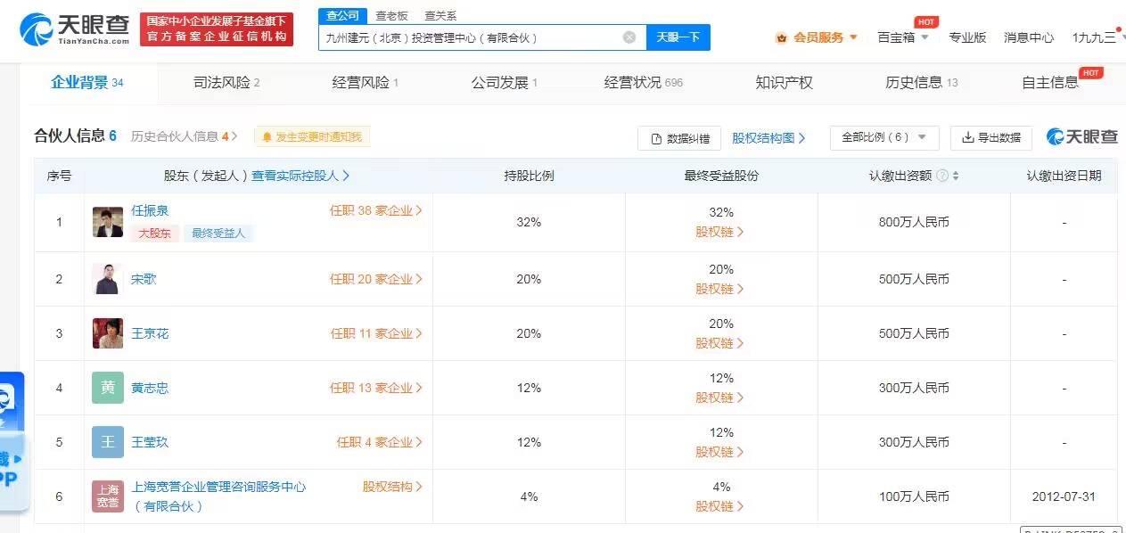Click the 会员服务 crown icon

(782, 37)
